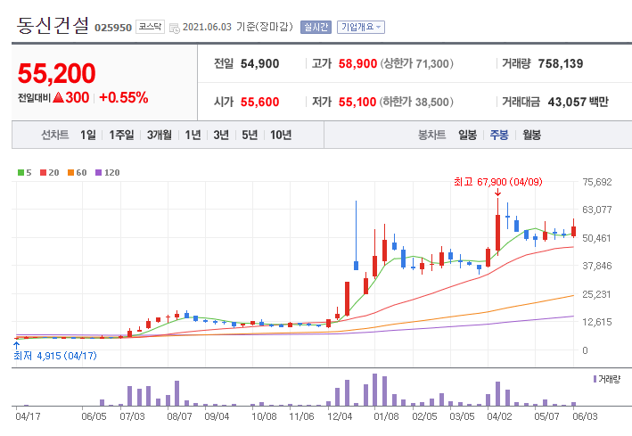Click the stock name 동신건설

(x=53, y=25)
